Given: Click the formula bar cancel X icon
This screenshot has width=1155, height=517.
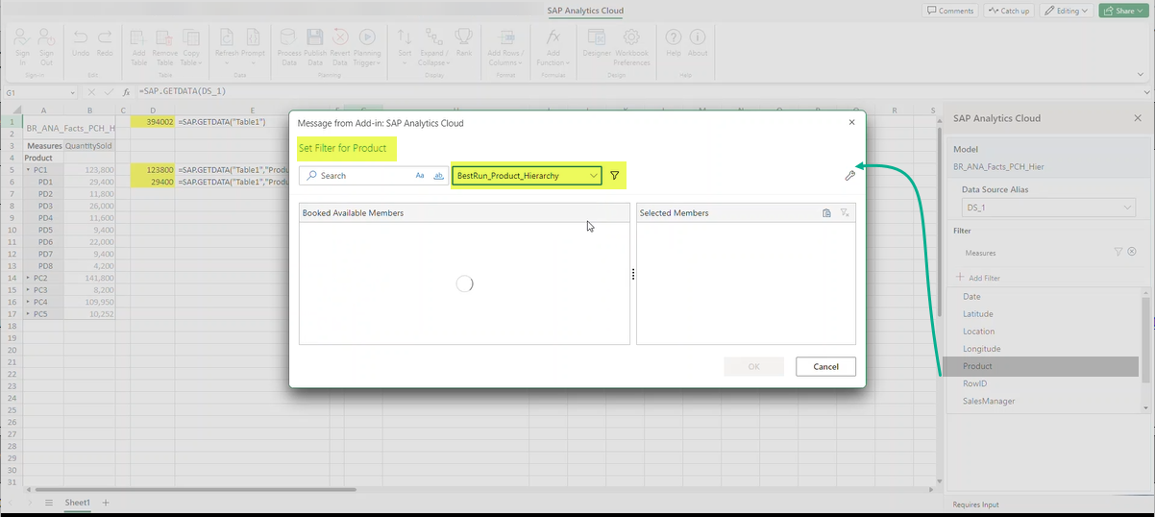Looking at the screenshot, I should (91, 92).
